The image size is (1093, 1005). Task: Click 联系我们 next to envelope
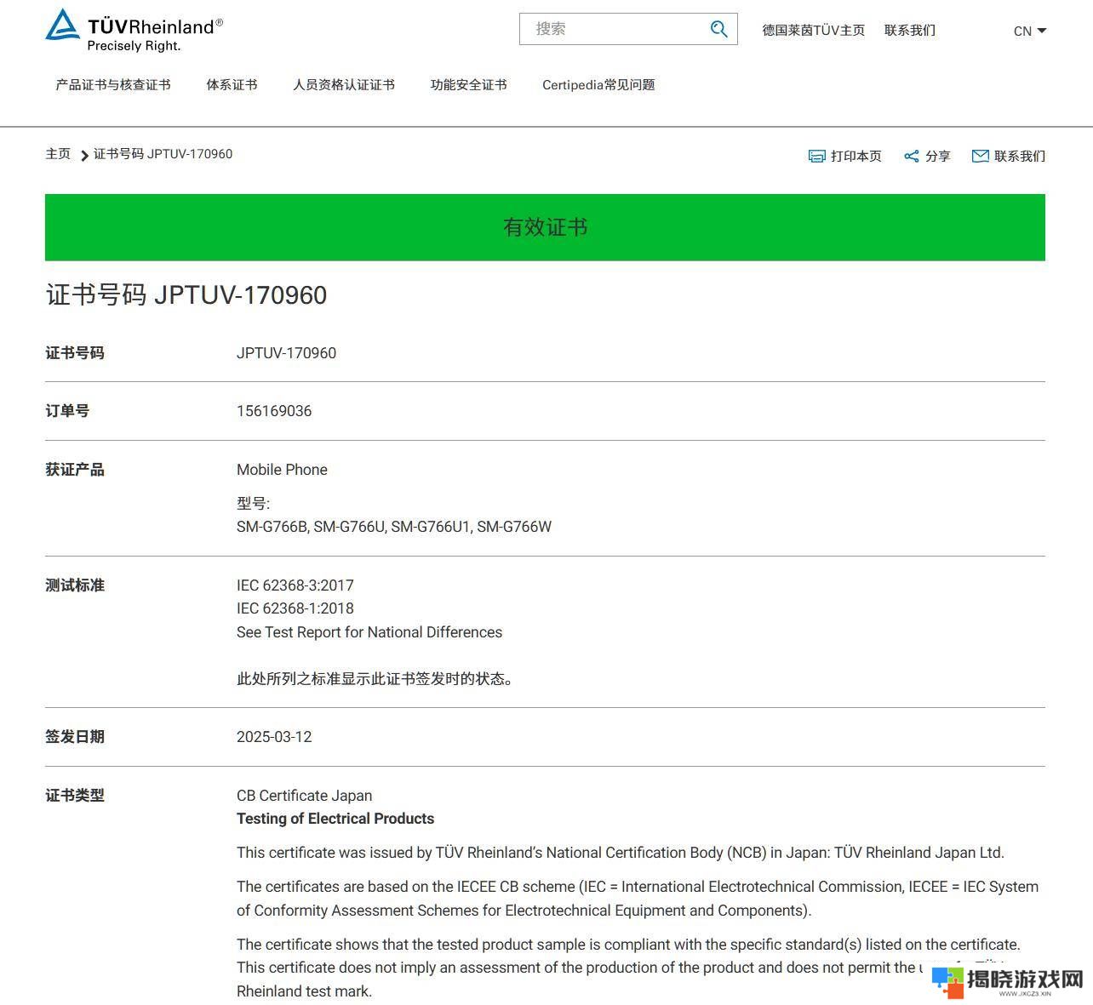click(1020, 156)
